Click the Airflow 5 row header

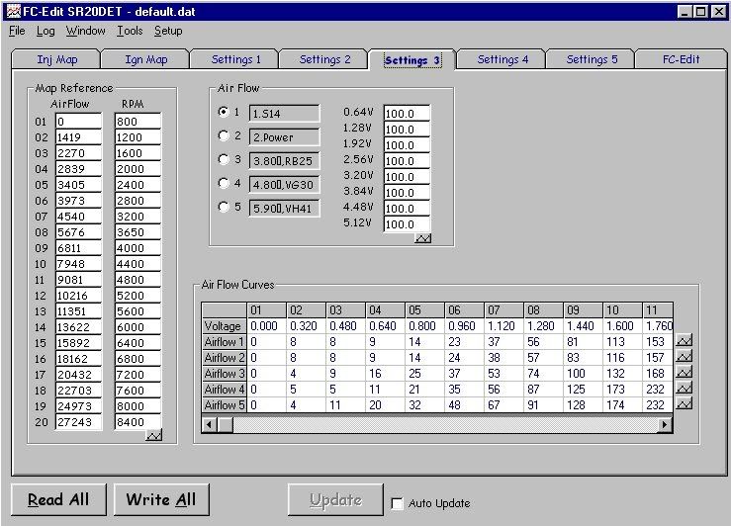[225, 404]
